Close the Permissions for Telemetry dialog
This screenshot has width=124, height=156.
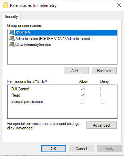pyautogui.click(x=119, y=5)
